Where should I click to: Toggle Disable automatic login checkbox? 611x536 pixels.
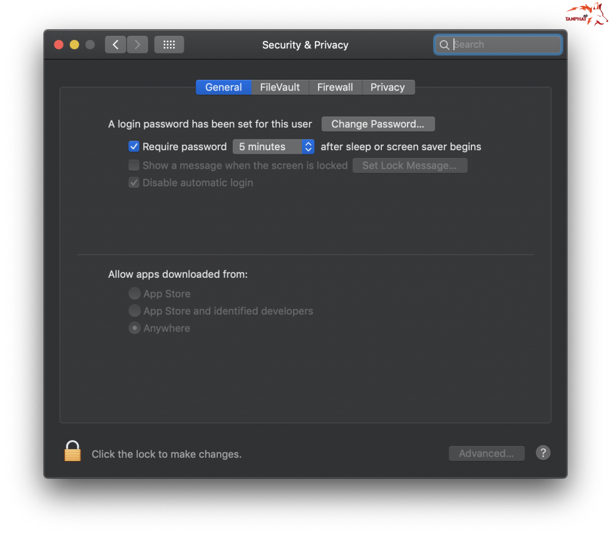point(134,182)
